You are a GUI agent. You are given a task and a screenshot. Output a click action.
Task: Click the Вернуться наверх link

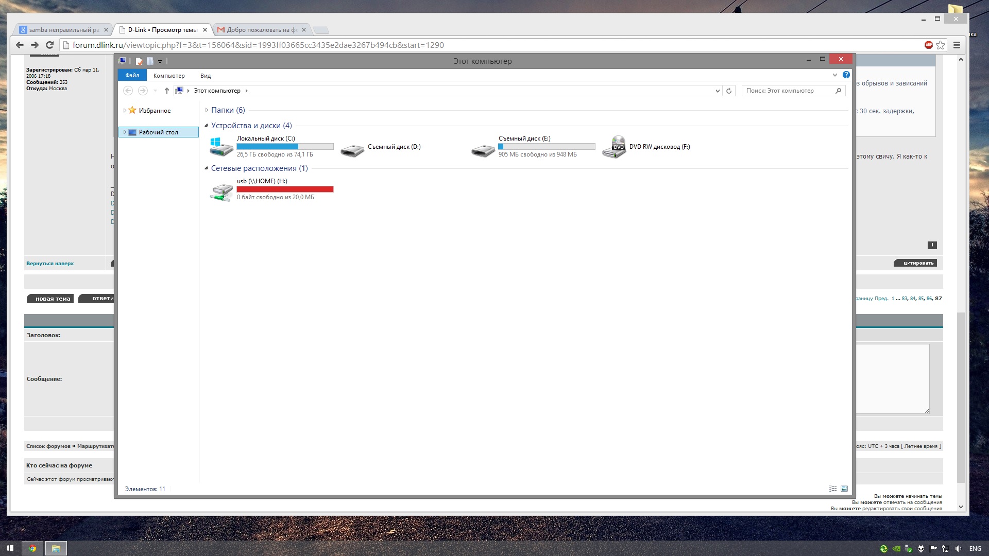(x=50, y=264)
